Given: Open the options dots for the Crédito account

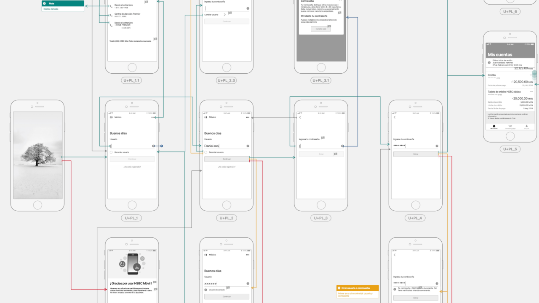Looking at the screenshot, I should (x=531, y=75).
